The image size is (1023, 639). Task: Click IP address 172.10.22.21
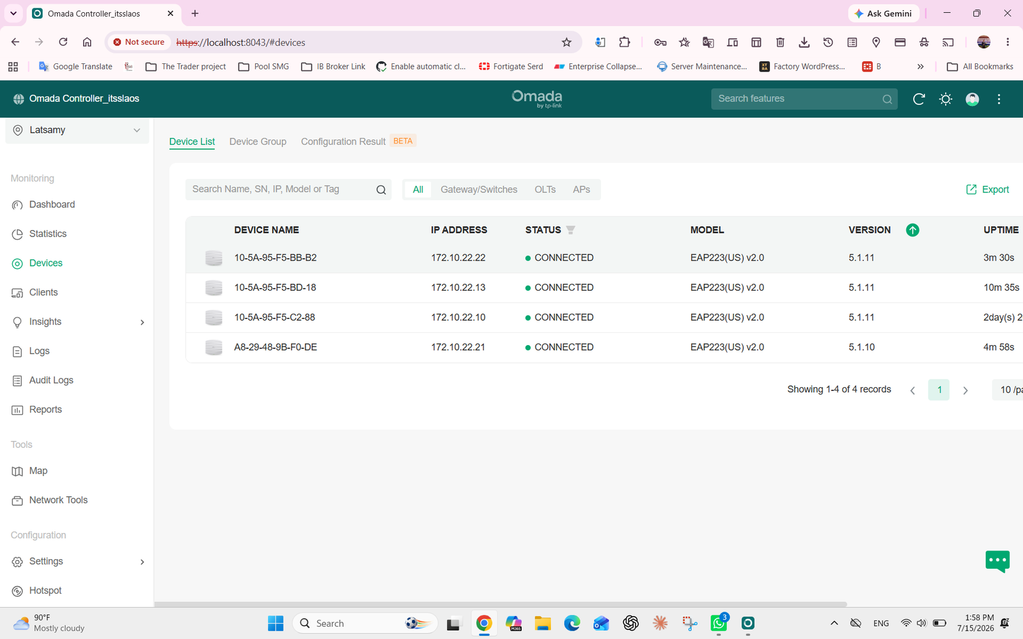458,348
